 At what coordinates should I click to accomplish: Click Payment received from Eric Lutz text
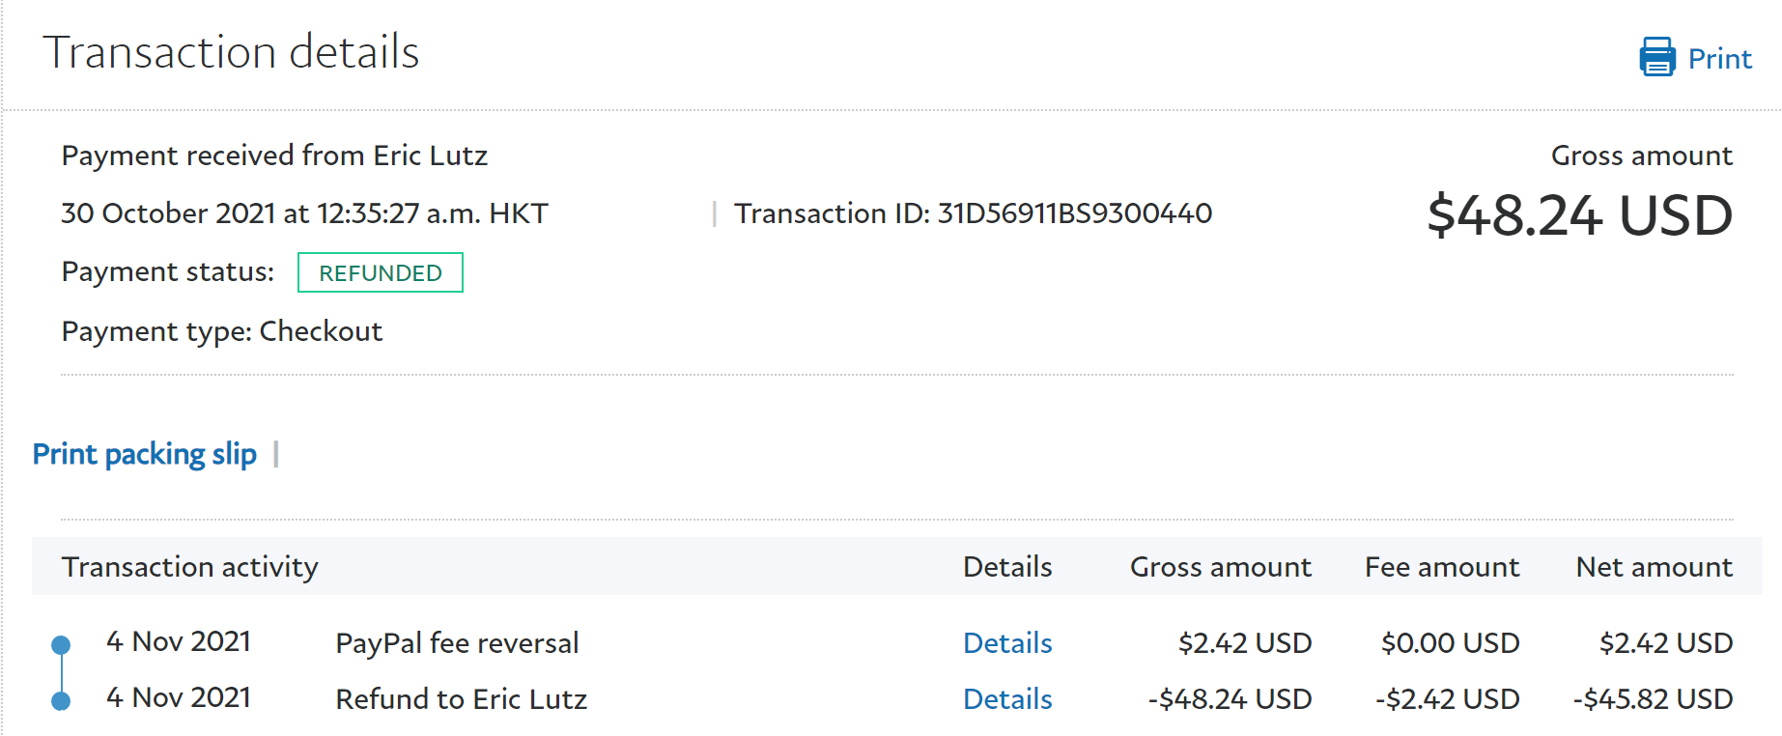coord(274,156)
